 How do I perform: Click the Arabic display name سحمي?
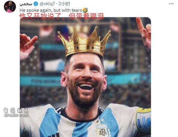pyautogui.click(x=26, y=4)
